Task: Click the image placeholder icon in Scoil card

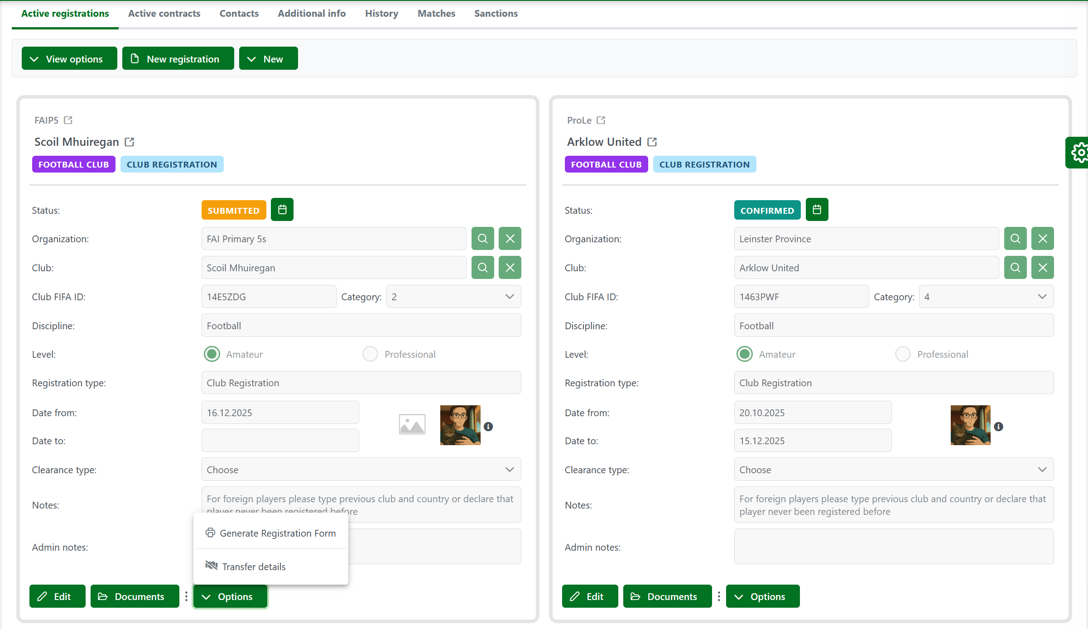Action: (x=412, y=425)
